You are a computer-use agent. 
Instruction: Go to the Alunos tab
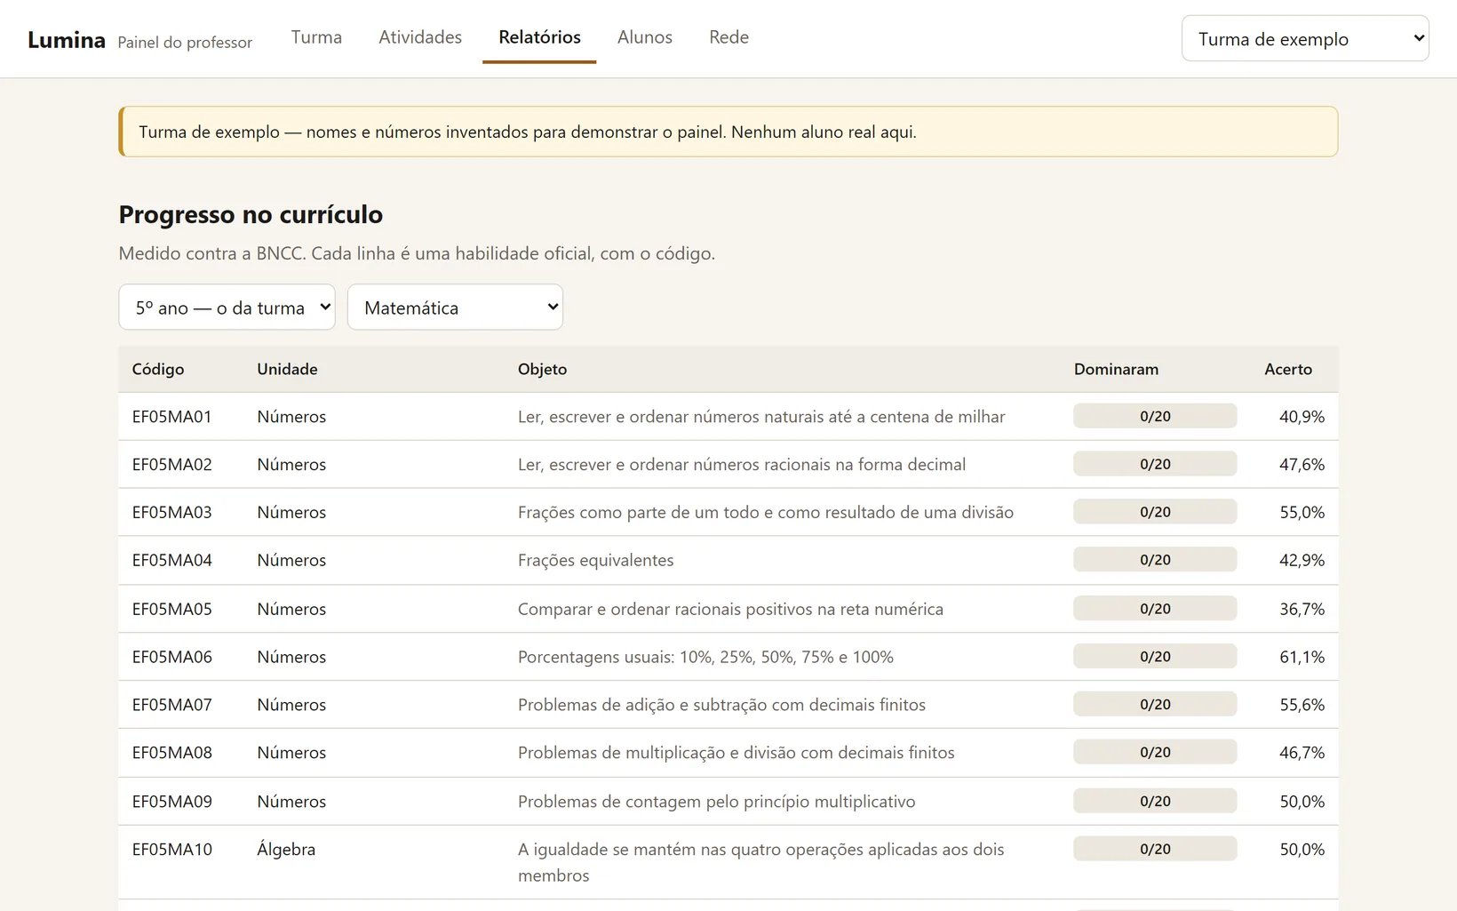[x=645, y=37]
